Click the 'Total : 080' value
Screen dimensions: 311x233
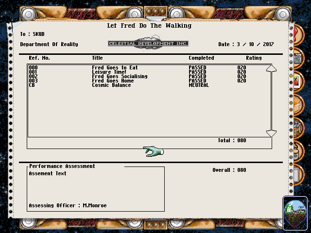[232, 140]
